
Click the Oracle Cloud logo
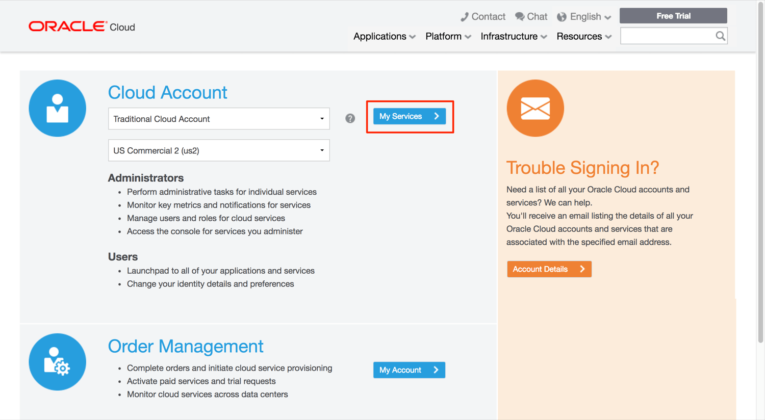pos(82,27)
